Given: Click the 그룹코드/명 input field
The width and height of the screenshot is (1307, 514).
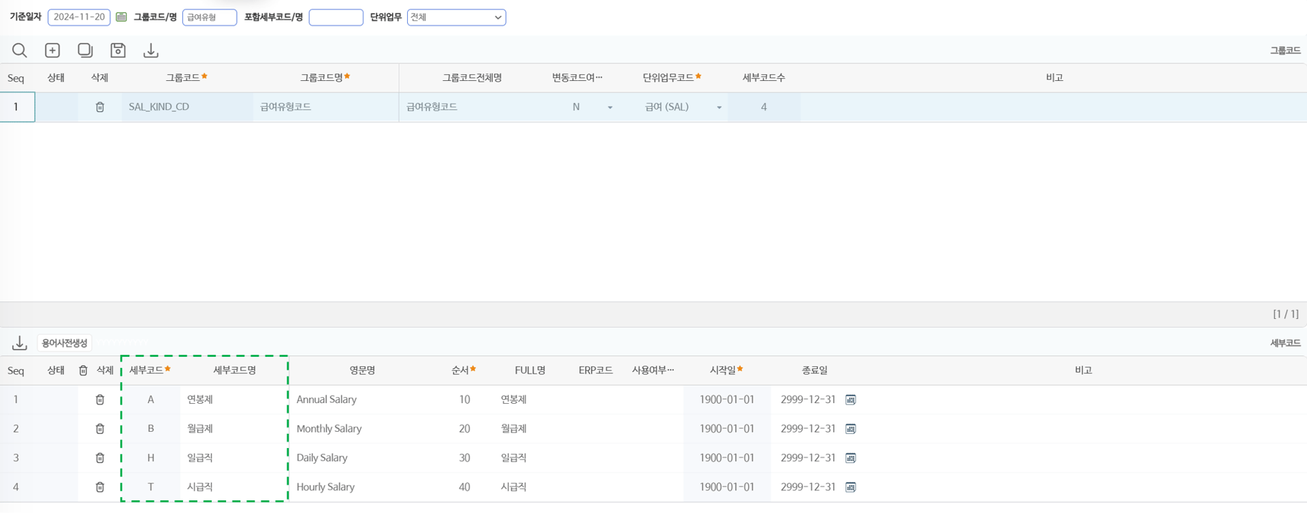Looking at the screenshot, I should tap(210, 17).
